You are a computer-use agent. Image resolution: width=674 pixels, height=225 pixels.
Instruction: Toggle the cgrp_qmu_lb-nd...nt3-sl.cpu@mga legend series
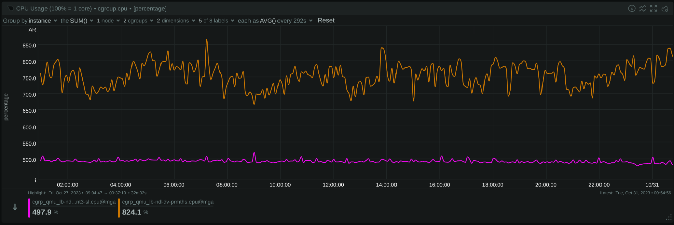[74, 202]
